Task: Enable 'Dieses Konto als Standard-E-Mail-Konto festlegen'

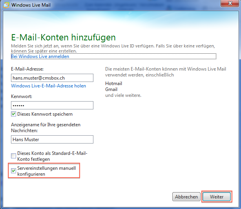Action: click(14, 156)
